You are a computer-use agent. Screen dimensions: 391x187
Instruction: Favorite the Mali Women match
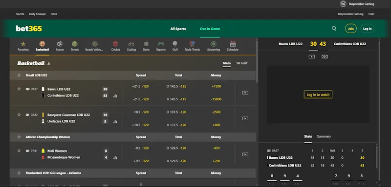(x=19, y=150)
